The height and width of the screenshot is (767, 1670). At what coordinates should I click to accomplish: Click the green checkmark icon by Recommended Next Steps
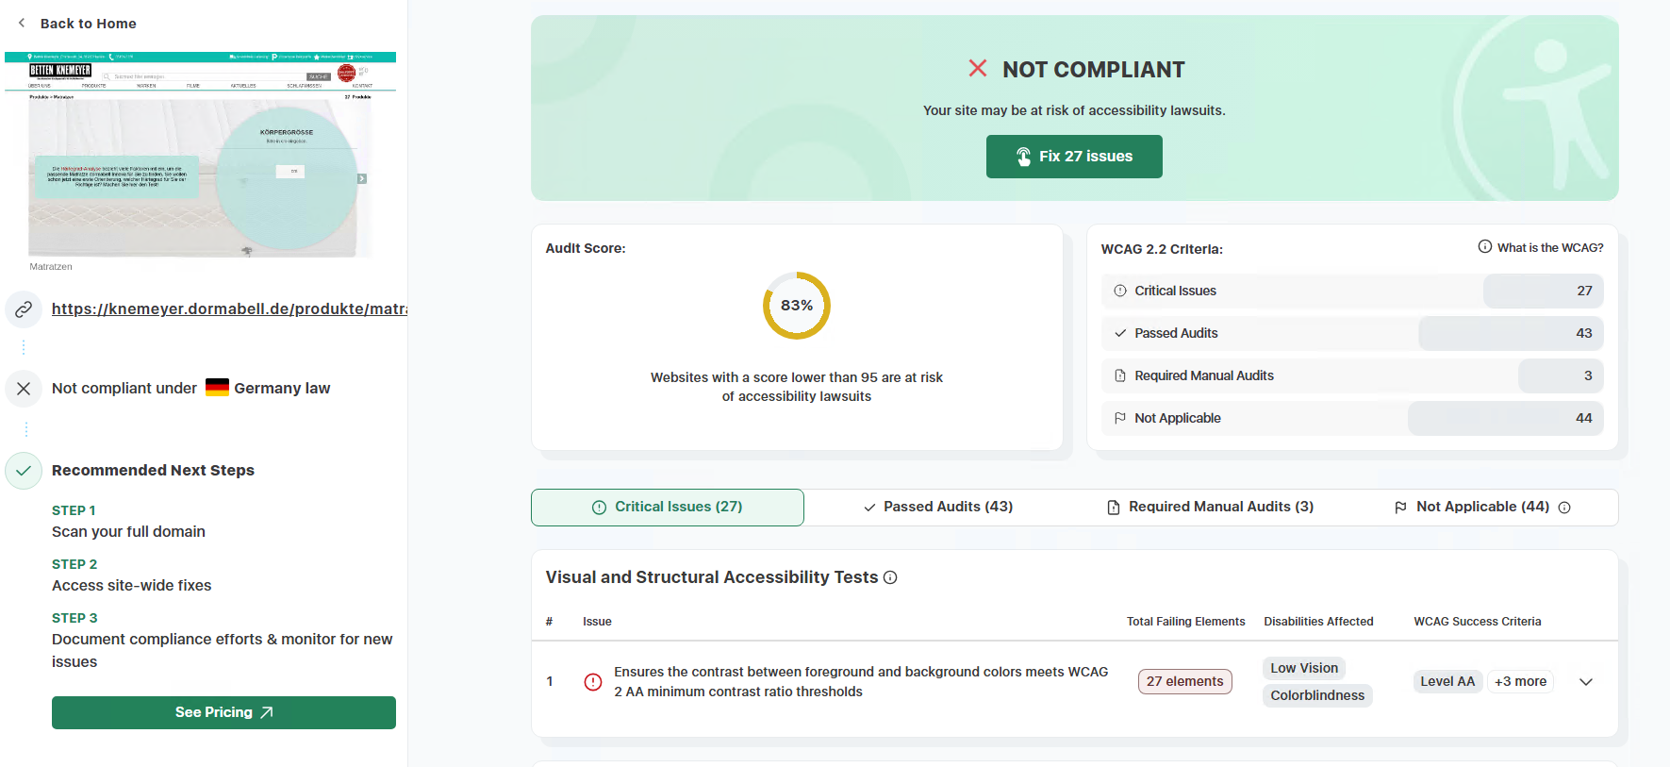click(x=24, y=471)
